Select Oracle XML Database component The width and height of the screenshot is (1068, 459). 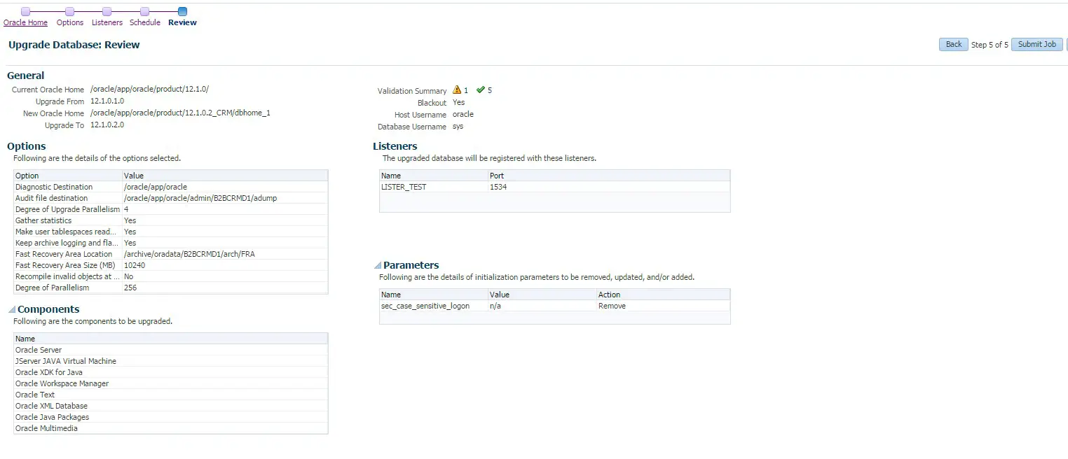coord(170,406)
